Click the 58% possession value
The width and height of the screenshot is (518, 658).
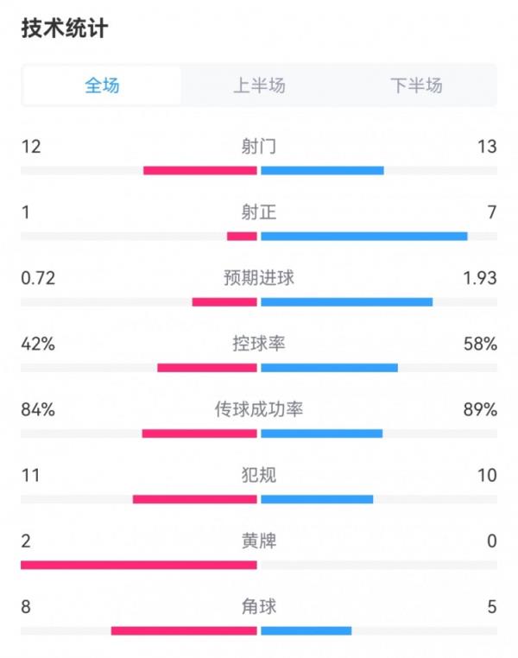[480, 344]
